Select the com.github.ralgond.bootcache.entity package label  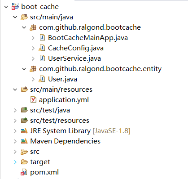(x=100, y=69)
